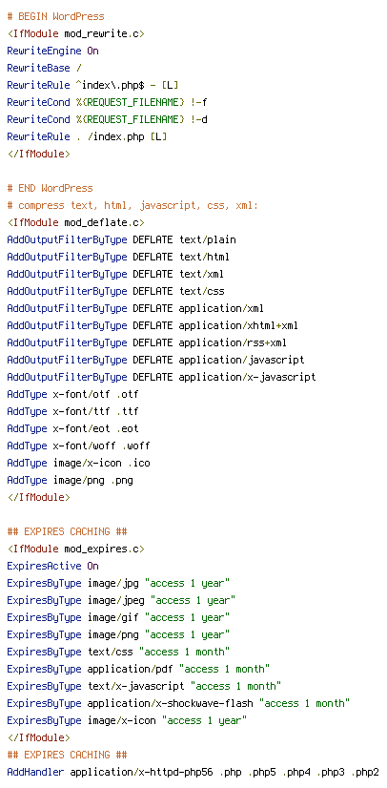Image resolution: width=387 pixels, height=788 pixels.
Task: Click the '# BEGIN WordPress' comment line
Action: pos(55,16)
